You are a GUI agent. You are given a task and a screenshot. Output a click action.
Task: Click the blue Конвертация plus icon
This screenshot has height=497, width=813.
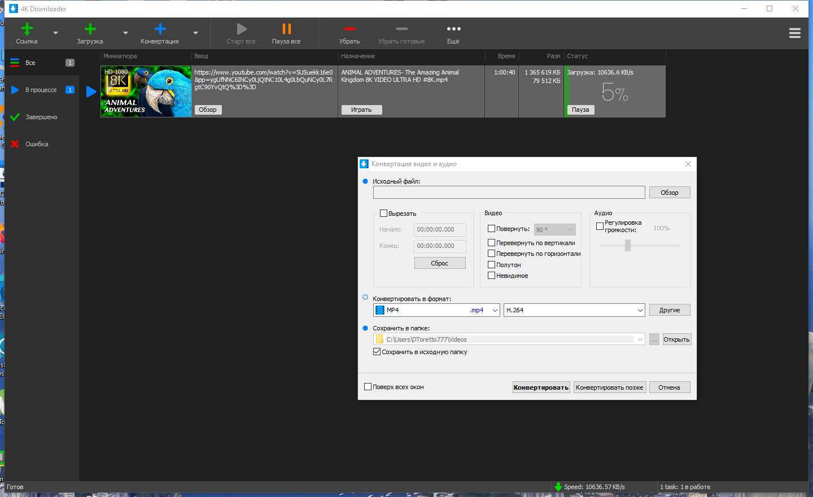pos(160,29)
